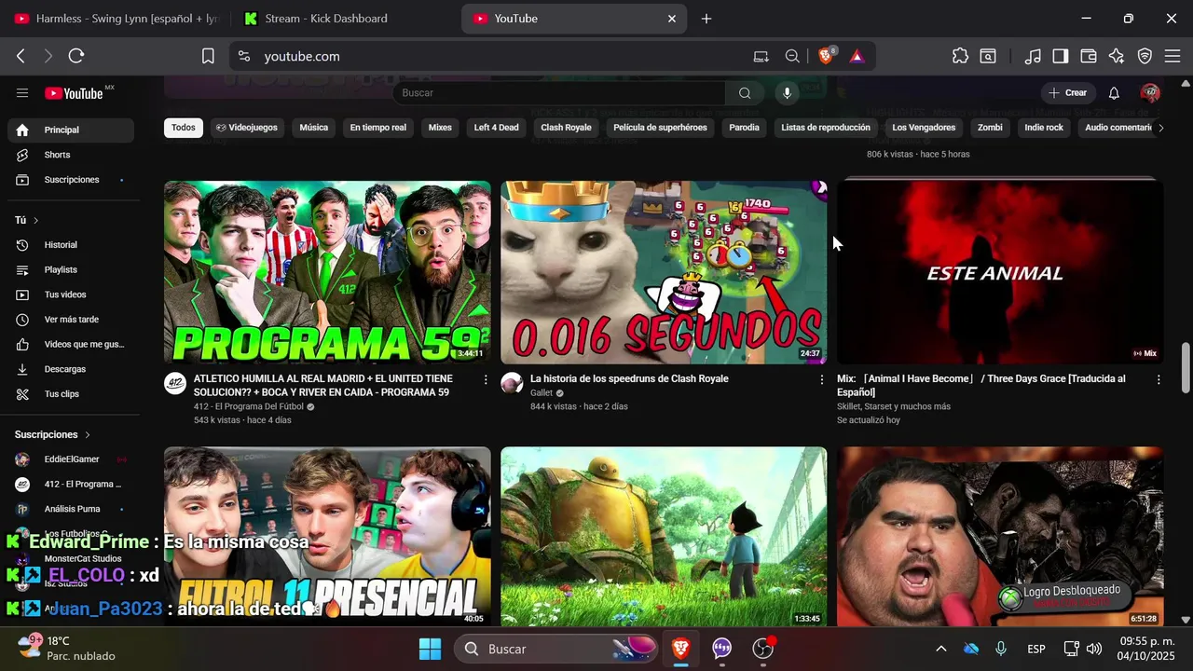Go to Principal in sidebar

71,130
